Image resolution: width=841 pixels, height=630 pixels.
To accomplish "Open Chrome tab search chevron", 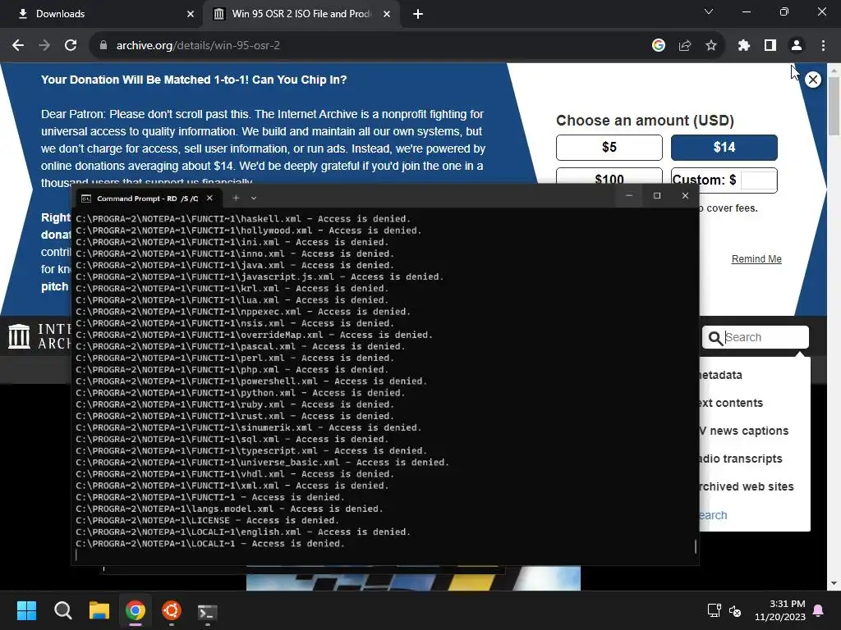I will point(709,11).
